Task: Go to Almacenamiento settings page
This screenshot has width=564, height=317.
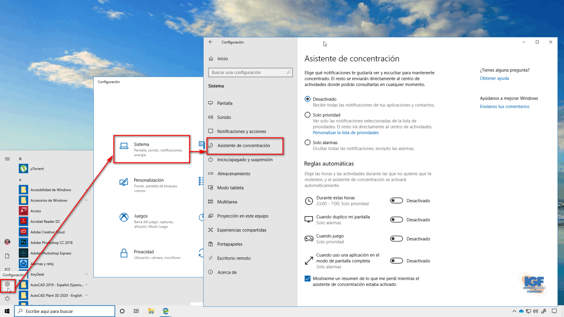Action: (x=234, y=174)
